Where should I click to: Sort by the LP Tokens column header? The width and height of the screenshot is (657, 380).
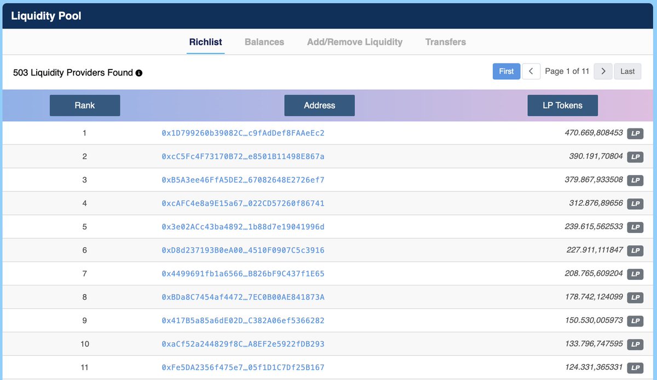tap(562, 106)
